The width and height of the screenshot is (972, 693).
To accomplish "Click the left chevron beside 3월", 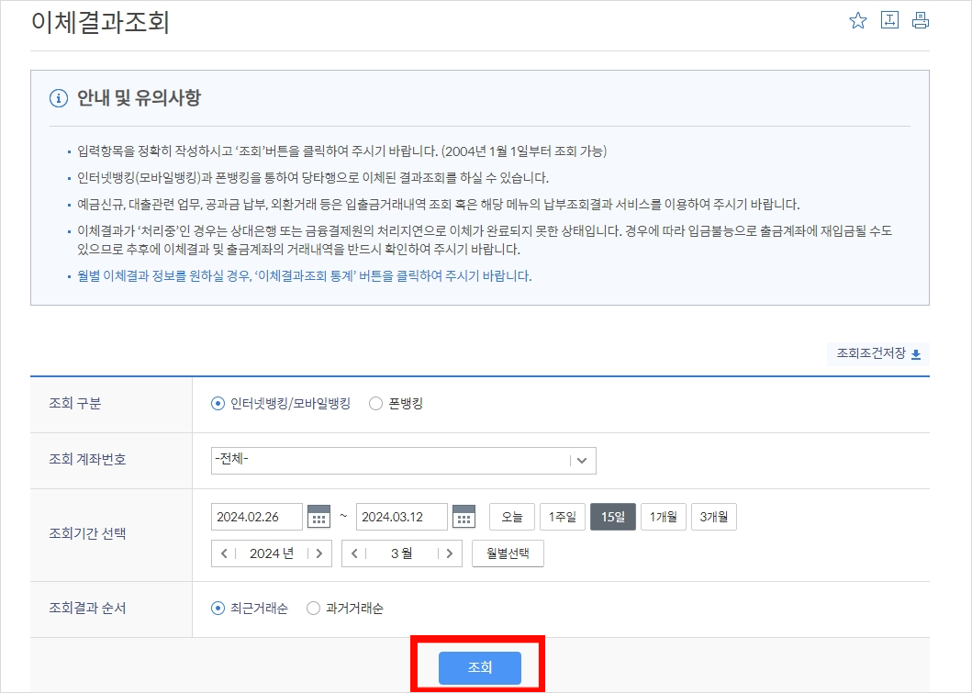I will 356,553.
